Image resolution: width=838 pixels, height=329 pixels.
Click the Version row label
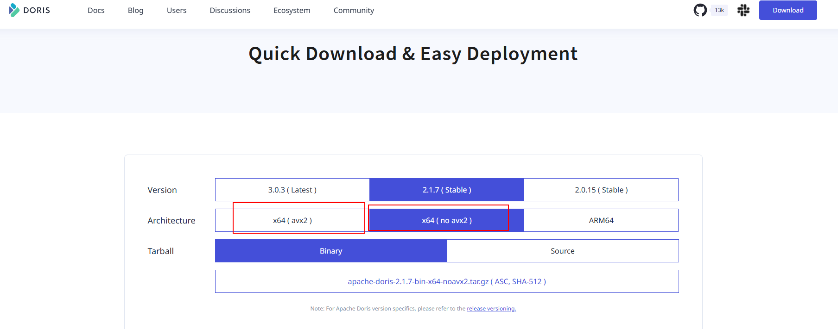162,190
